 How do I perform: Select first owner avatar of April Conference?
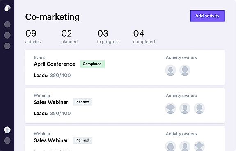[170, 70]
